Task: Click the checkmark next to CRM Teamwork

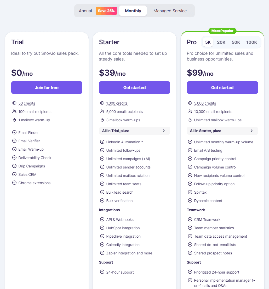Action: click(190, 219)
